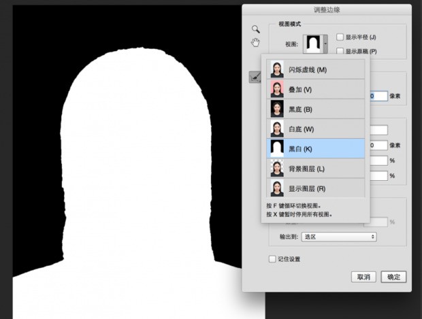Image resolution: width=422 pixels, height=319 pixels.
Task: Click the 黑底 (B) thumbnail icon
Action: [277, 109]
